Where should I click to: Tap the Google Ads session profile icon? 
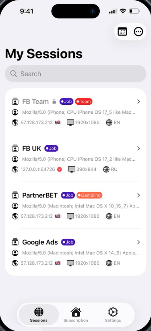pyautogui.click(x=15, y=242)
